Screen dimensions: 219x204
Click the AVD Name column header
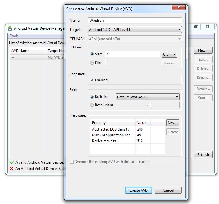point(28,50)
